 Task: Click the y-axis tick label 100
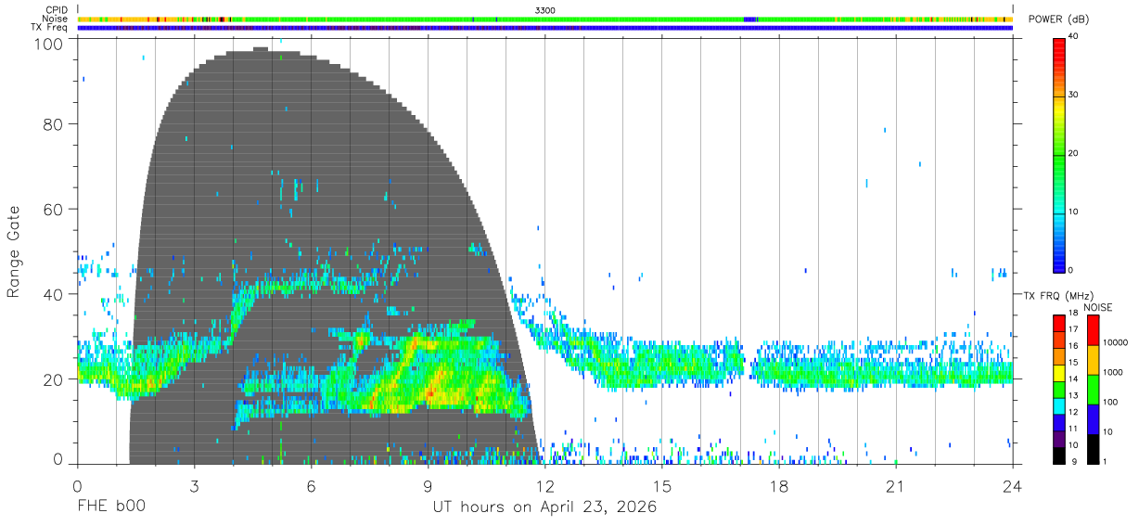(x=51, y=44)
